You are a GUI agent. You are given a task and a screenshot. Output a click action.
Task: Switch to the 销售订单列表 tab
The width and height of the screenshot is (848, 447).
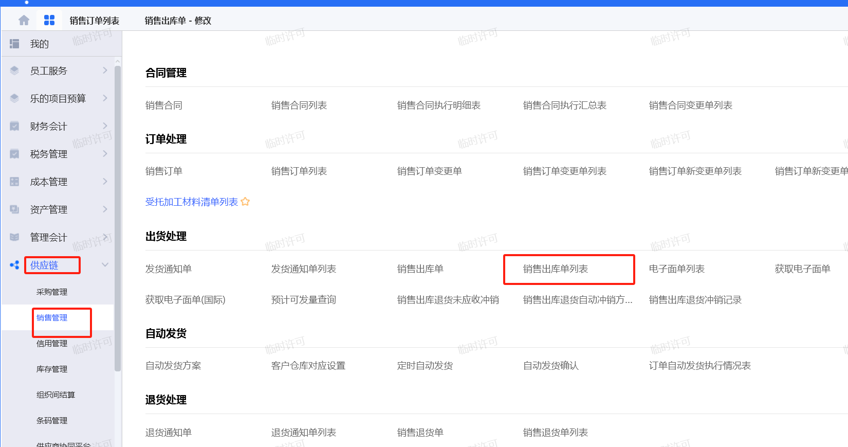95,21
